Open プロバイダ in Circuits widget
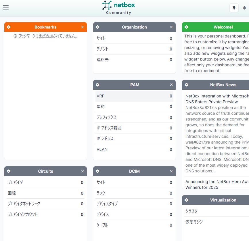Image resolution: width=249 pixels, height=241 pixels. coord(45,182)
